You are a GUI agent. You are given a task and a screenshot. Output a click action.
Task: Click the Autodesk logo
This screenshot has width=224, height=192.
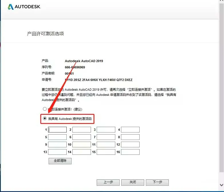pyautogui.click(x=24, y=7)
